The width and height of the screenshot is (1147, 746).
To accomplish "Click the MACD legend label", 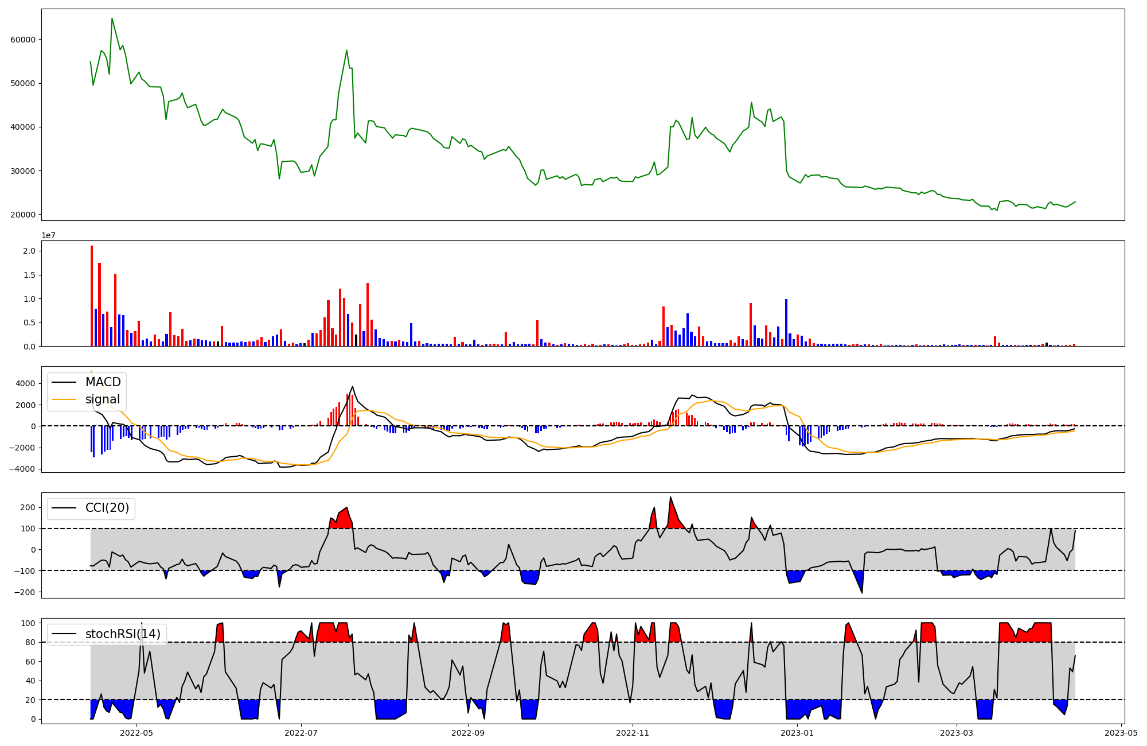I will pos(103,382).
